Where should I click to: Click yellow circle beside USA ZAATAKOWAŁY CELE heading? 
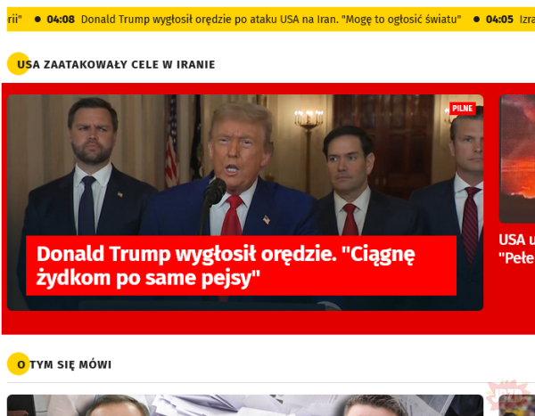[x=19, y=64]
